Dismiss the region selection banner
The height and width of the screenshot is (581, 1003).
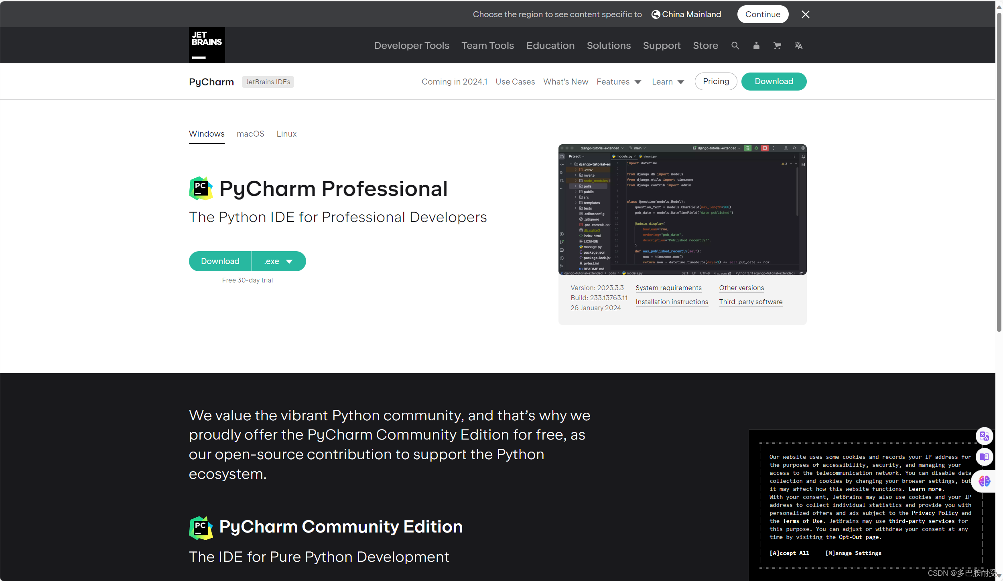click(805, 14)
